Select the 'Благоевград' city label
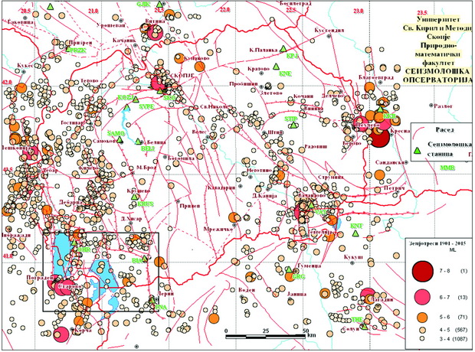The image size is (475, 352). coord(376,77)
